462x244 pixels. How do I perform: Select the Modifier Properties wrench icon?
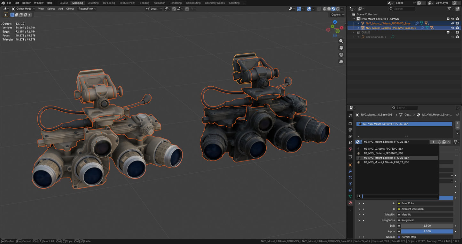(x=350, y=171)
